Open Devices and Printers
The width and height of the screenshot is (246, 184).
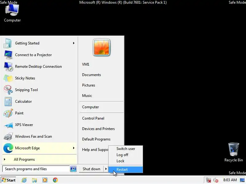coord(98,129)
